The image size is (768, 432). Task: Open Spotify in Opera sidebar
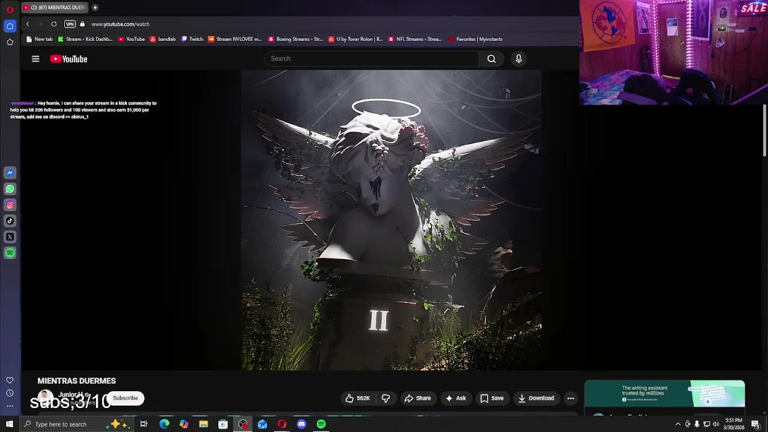pos(10,253)
